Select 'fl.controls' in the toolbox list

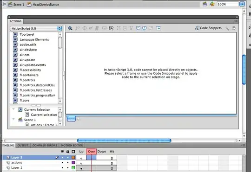click(x=27, y=80)
